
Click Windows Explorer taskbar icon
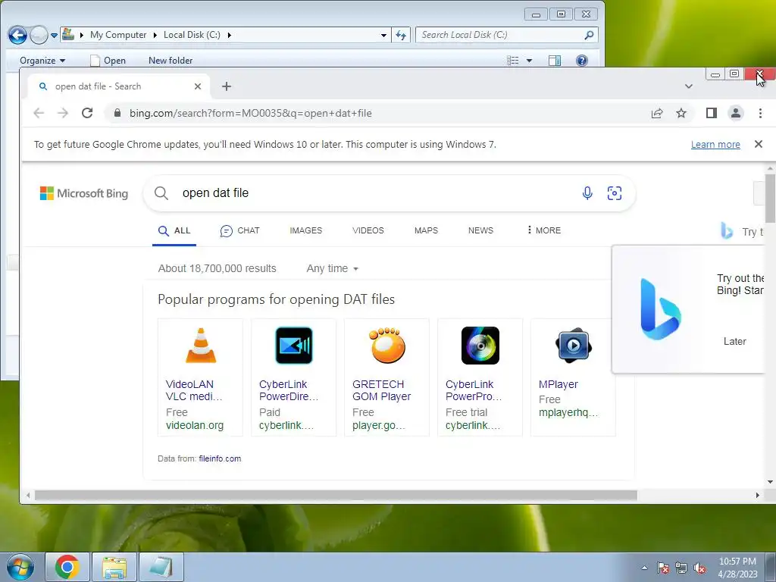tap(114, 567)
